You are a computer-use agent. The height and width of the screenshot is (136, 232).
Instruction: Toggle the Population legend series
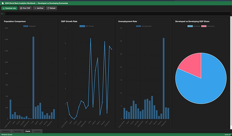tap(29, 26)
